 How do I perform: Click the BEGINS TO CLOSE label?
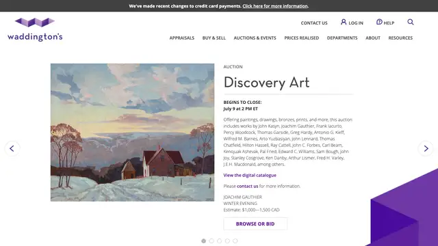pyautogui.click(x=242, y=102)
